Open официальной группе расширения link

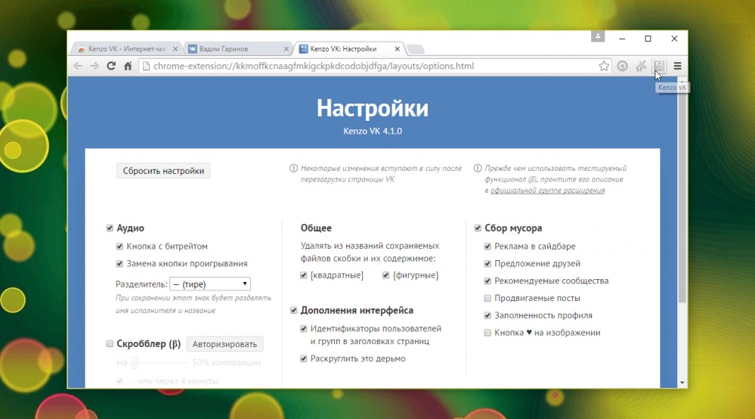click(547, 191)
